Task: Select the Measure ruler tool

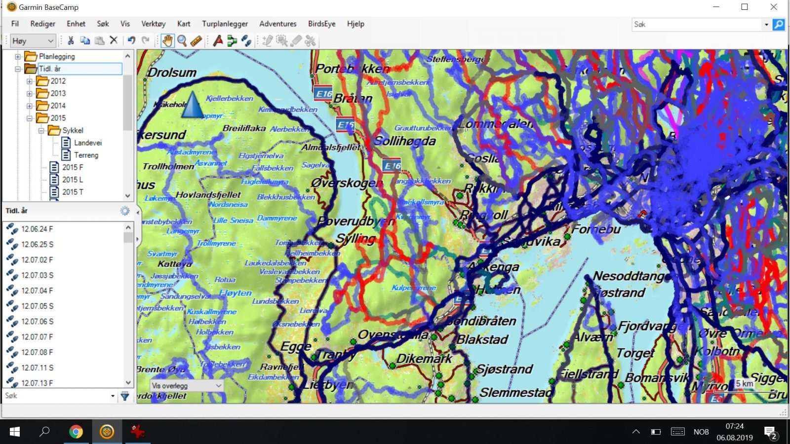Action: pyautogui.click(x=197, y=41)
